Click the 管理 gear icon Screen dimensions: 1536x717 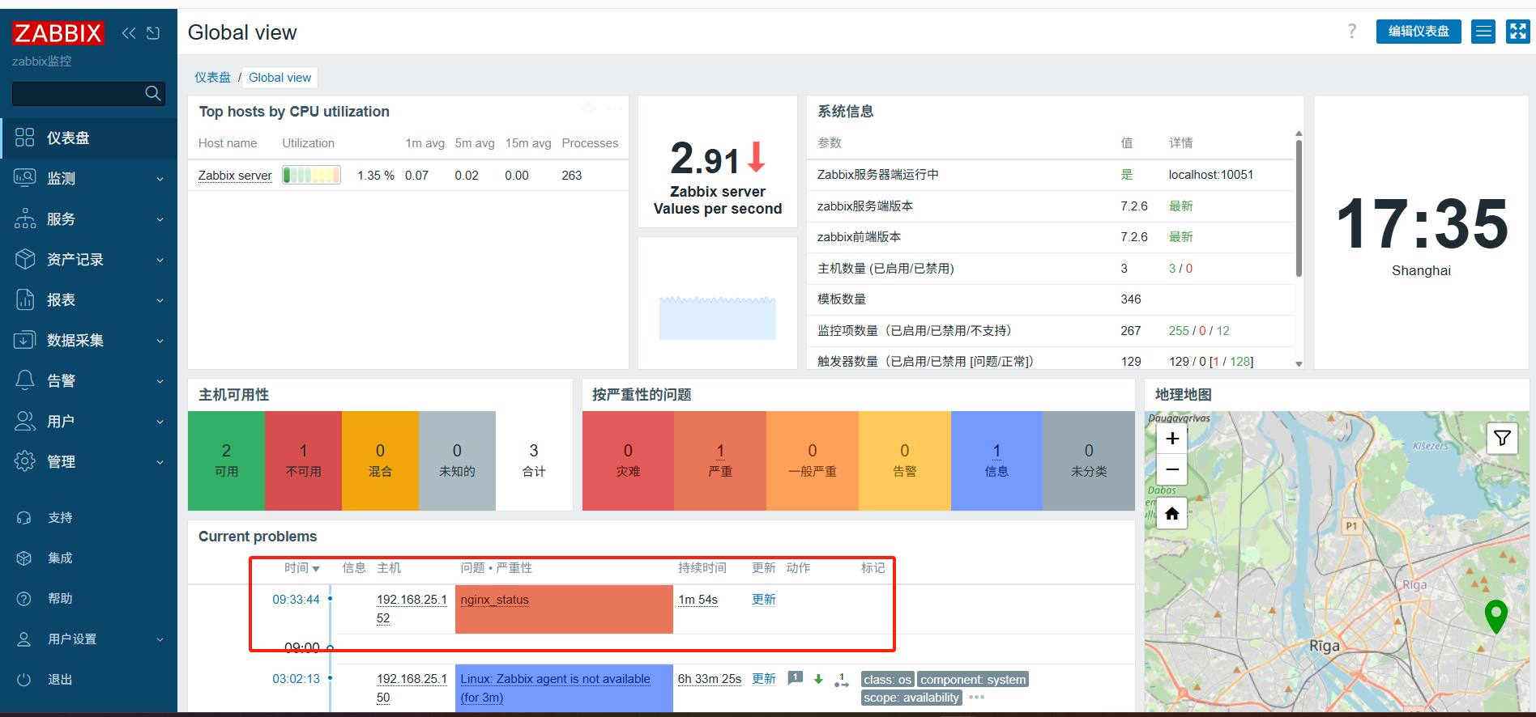[x=25, y=461]
